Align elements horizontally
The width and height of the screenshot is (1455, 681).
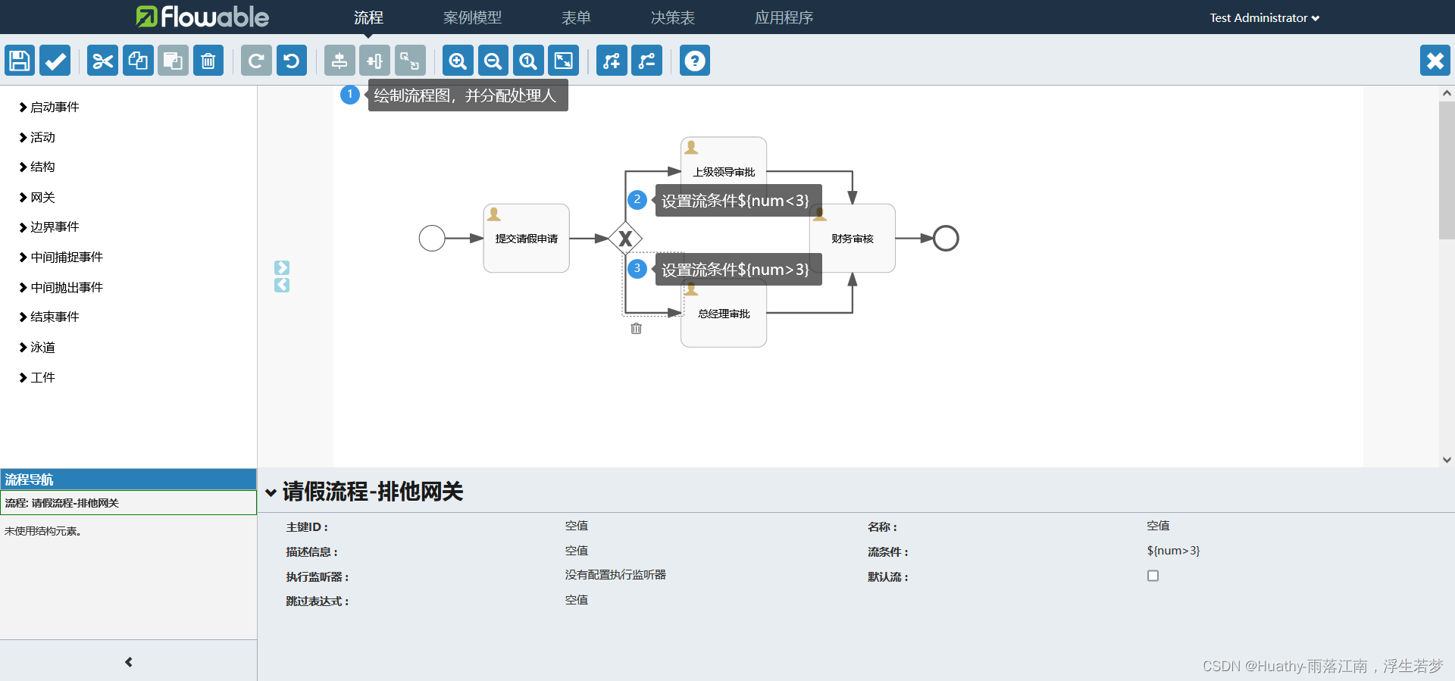[375, 61]
